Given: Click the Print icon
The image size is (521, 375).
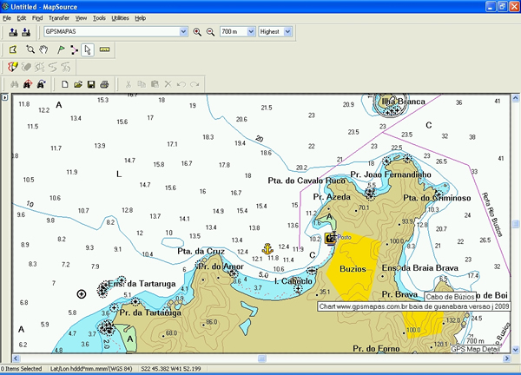Looking at the screenshot, I should click(104, 84).
